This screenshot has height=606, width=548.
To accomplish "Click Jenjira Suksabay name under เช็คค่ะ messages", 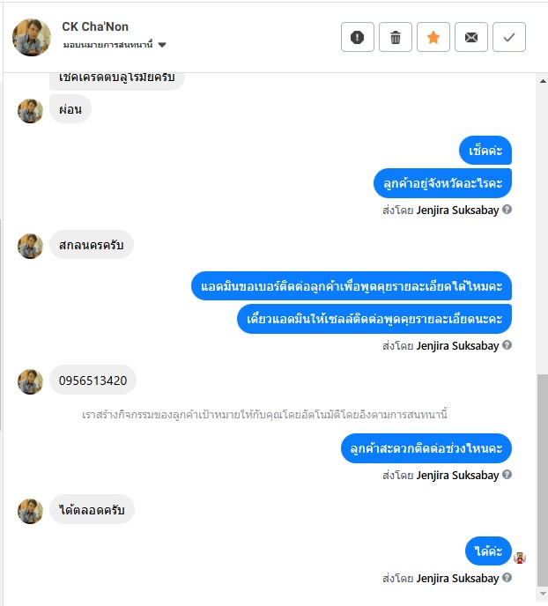I will point(457,211).
